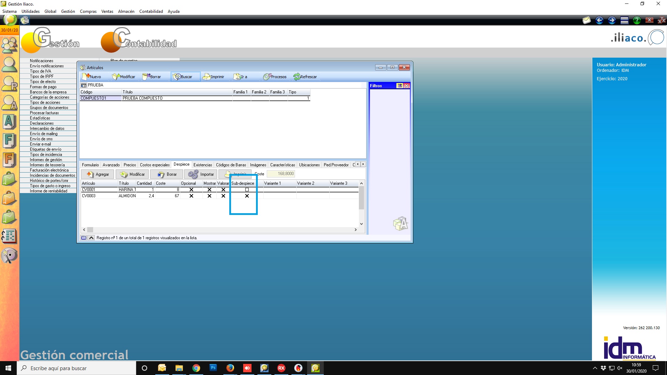
Task: Toggle Sub-despiece checkbox for CV0001 row
Action: [x=247, y=190]
